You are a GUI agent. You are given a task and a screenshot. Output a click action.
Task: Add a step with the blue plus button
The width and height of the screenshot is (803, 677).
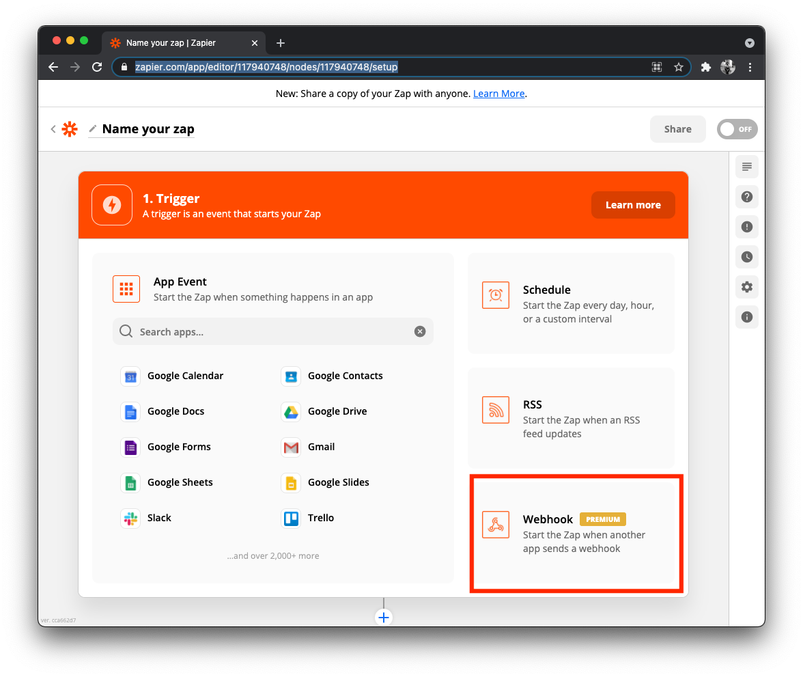tap(384, 617)
